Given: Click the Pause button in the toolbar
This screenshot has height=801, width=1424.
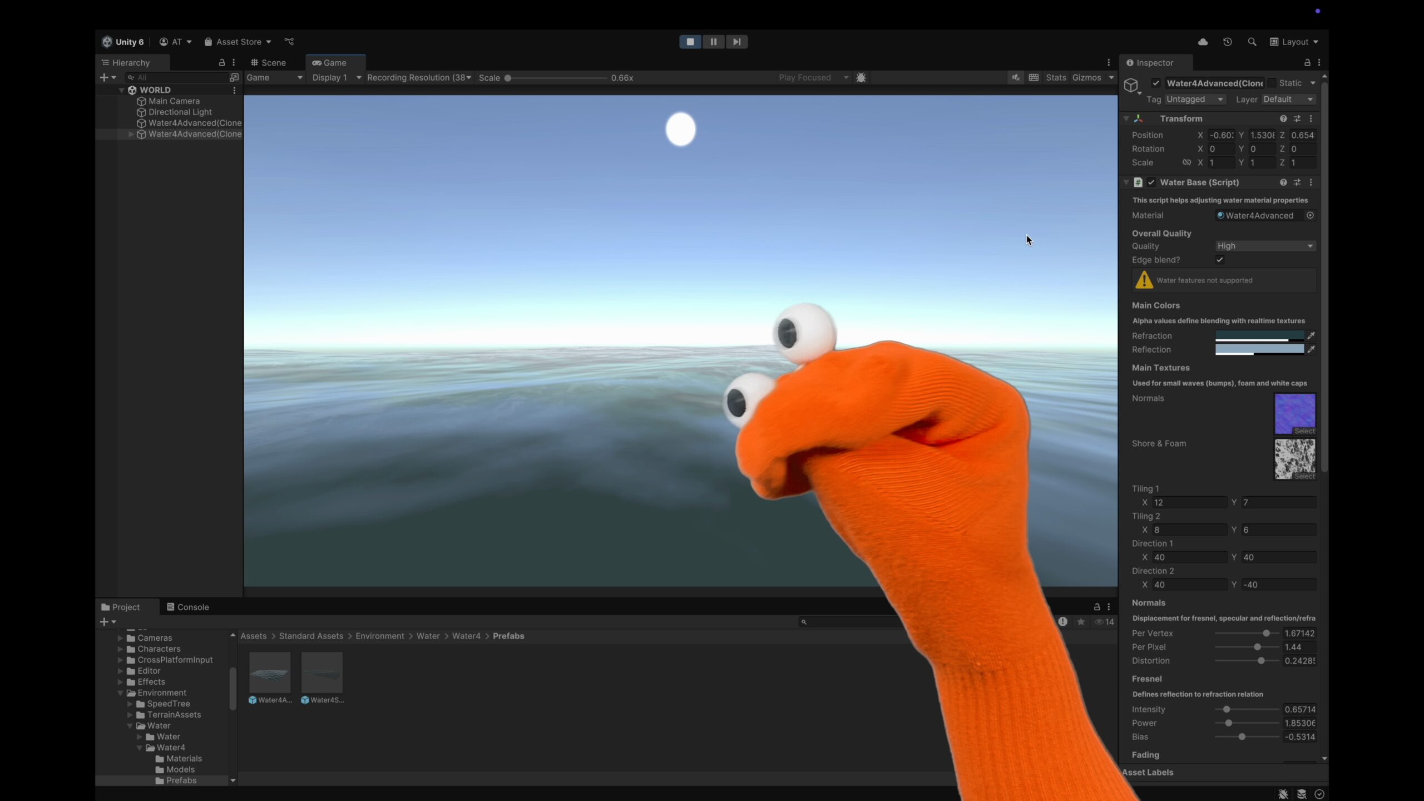Looking at the screenshot, I should 713,42.
